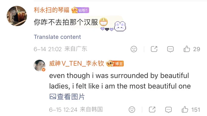Like the first comment with 29 likes
This screenshot has height=116, width=207.
pos(187,49)
